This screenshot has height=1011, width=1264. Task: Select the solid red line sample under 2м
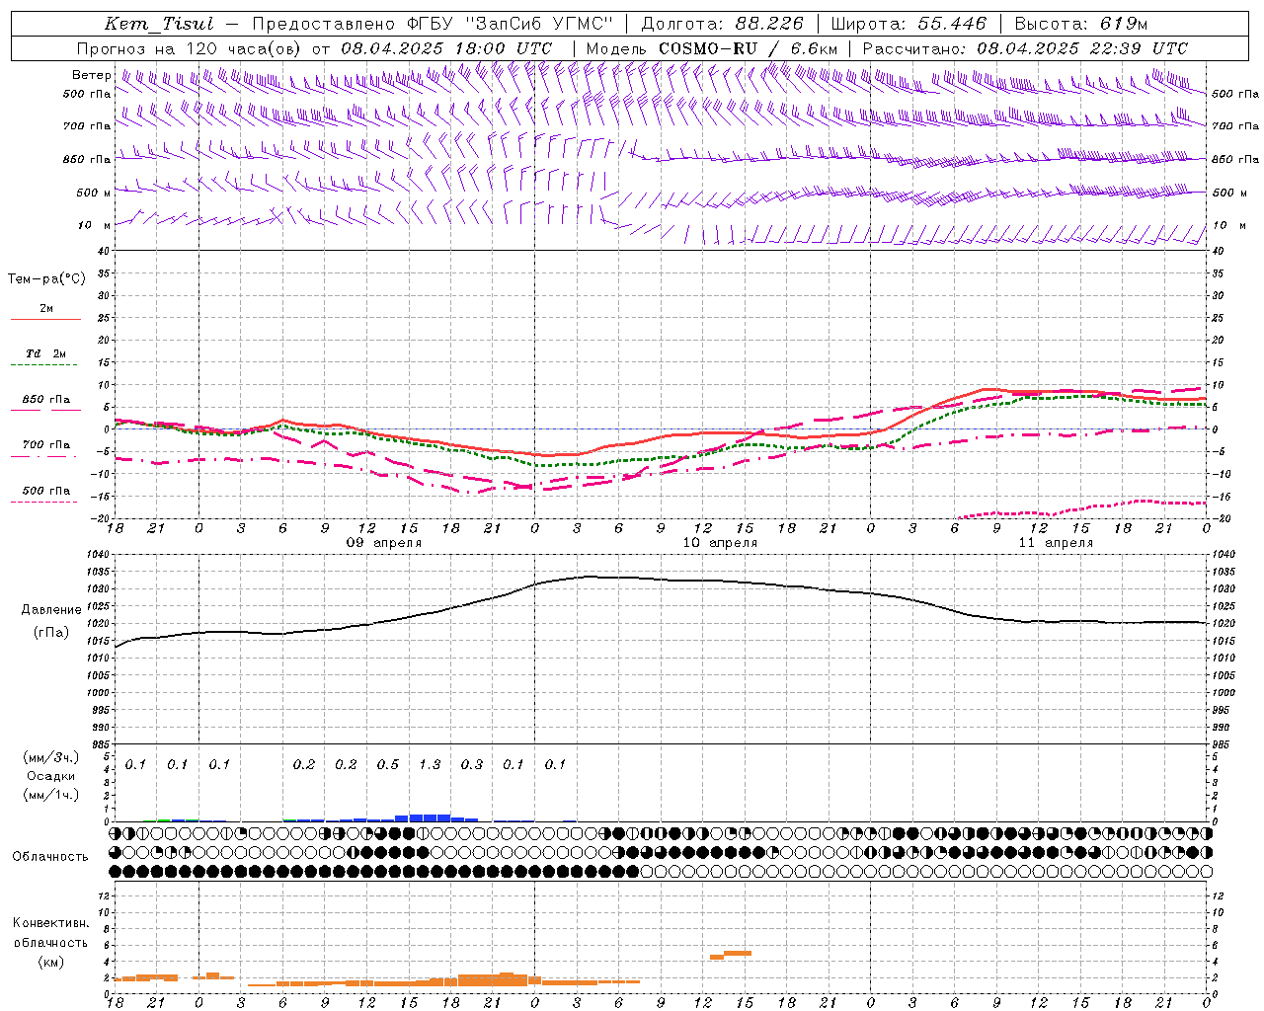point(45,320)
